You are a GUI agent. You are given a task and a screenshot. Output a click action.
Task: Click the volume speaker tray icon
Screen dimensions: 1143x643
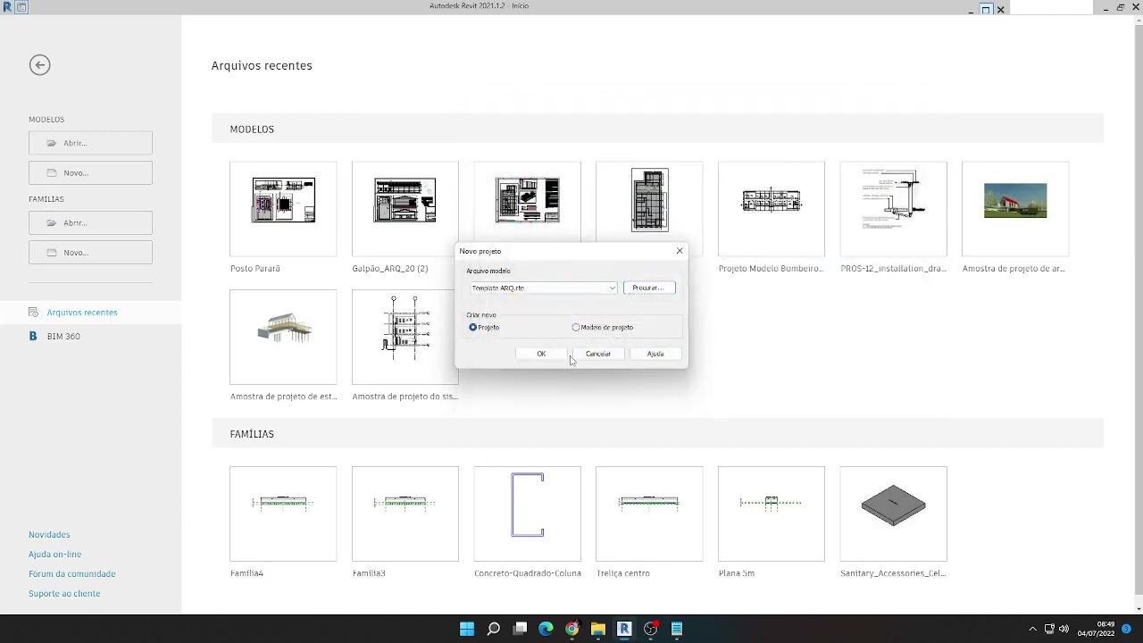(x=1064, y=629)
